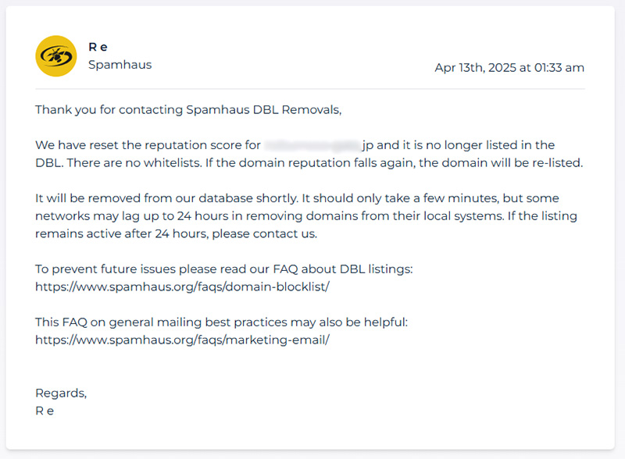Click the "It will be removed" sentence line
This screenshot has width=625, height=459.
point(297,198)
